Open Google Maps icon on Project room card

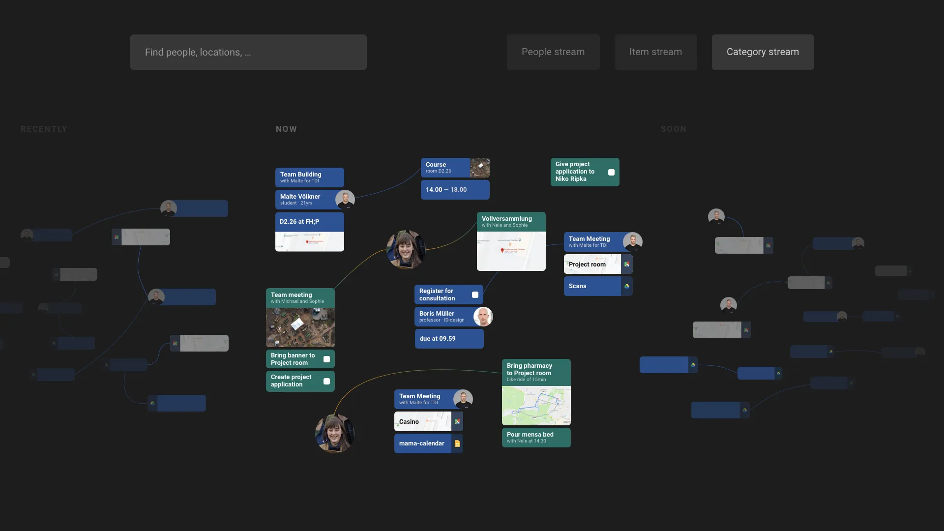tap(627, 264)
